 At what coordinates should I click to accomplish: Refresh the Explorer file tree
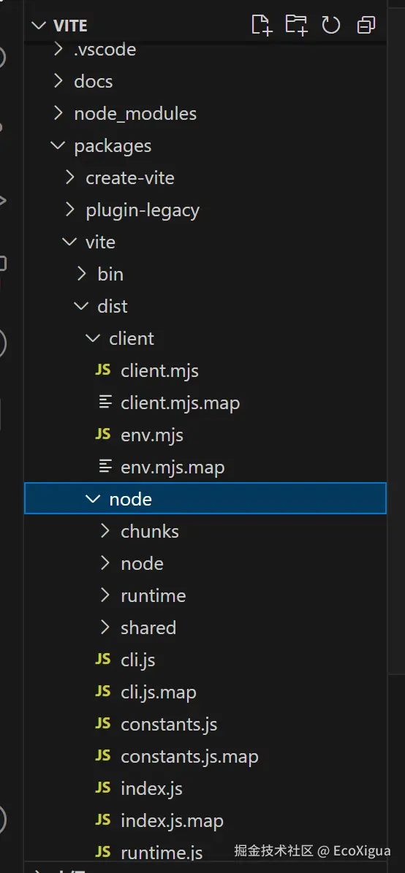[331, 25]
